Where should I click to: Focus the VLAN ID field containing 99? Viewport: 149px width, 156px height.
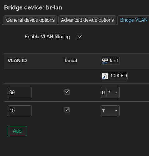20,93
